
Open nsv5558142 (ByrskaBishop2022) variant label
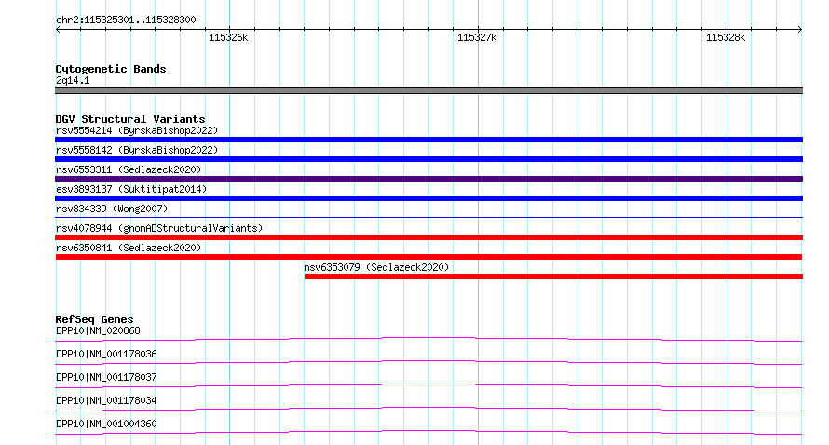tap(137, 150)
